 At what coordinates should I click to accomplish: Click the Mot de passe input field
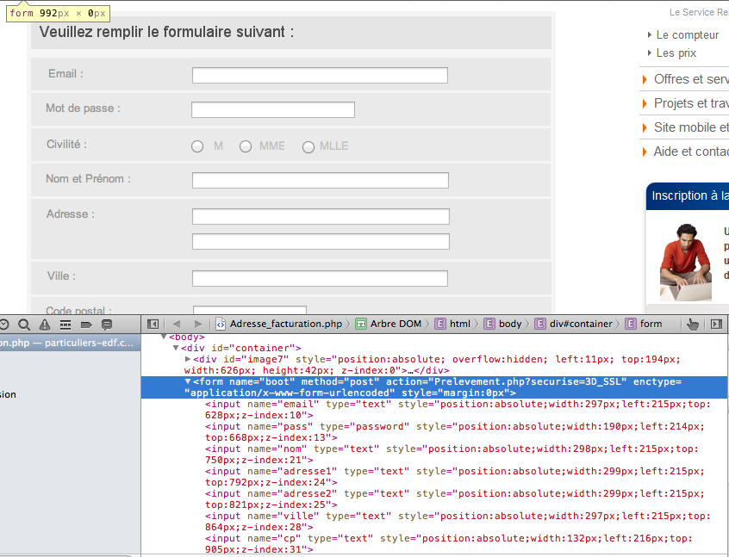click(x=273, y=110)
